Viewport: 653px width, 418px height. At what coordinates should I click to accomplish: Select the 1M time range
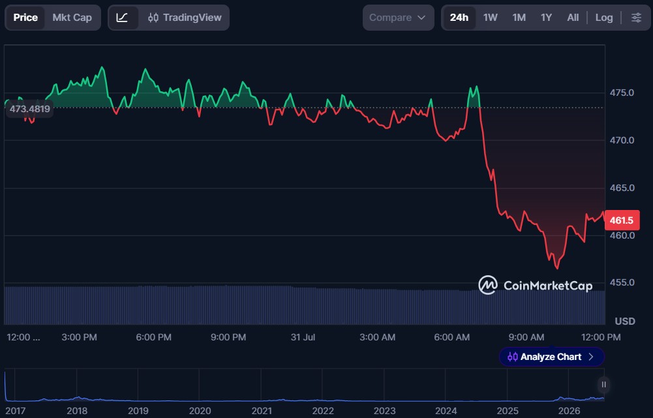tap(519, 18)
